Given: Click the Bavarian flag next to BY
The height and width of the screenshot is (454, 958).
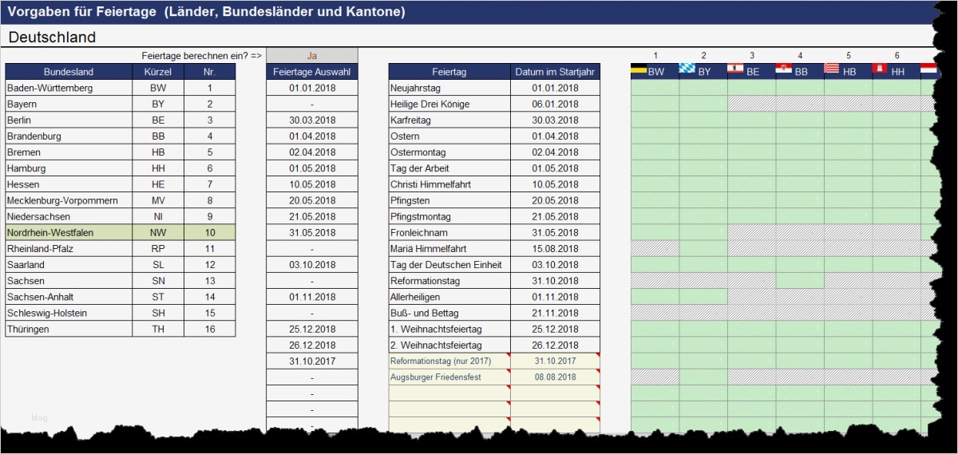Looking at the screenshot, I should (x=687, y=69).
